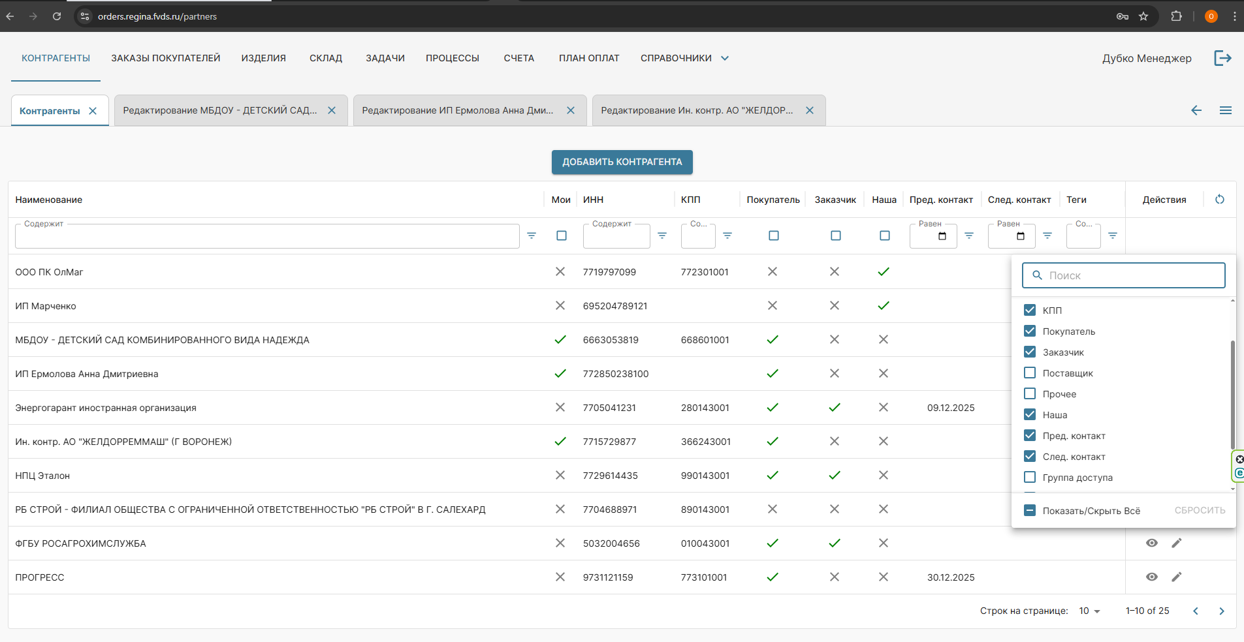Click view eye icon for ФГБУ РОСАГРОХИМСЛУЖБА row
Image resolution: width=1244 pixels, height=642 pixels.
[1151, 543]
